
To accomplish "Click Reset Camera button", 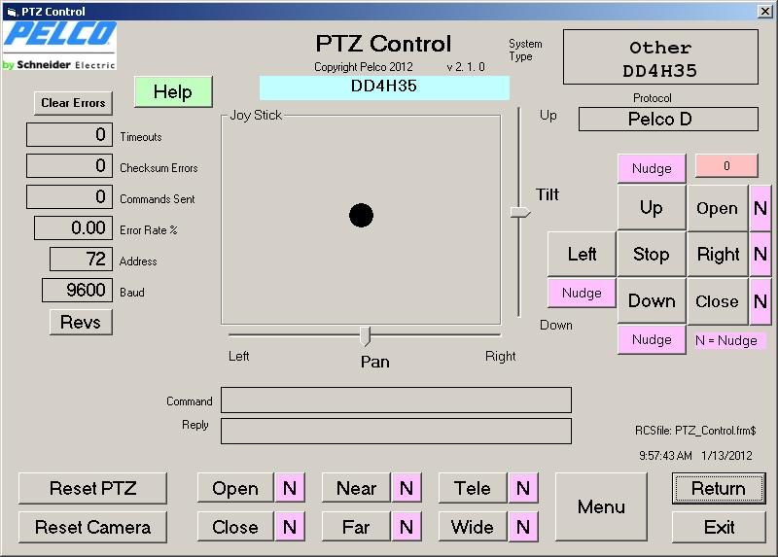I will [92, 527].
